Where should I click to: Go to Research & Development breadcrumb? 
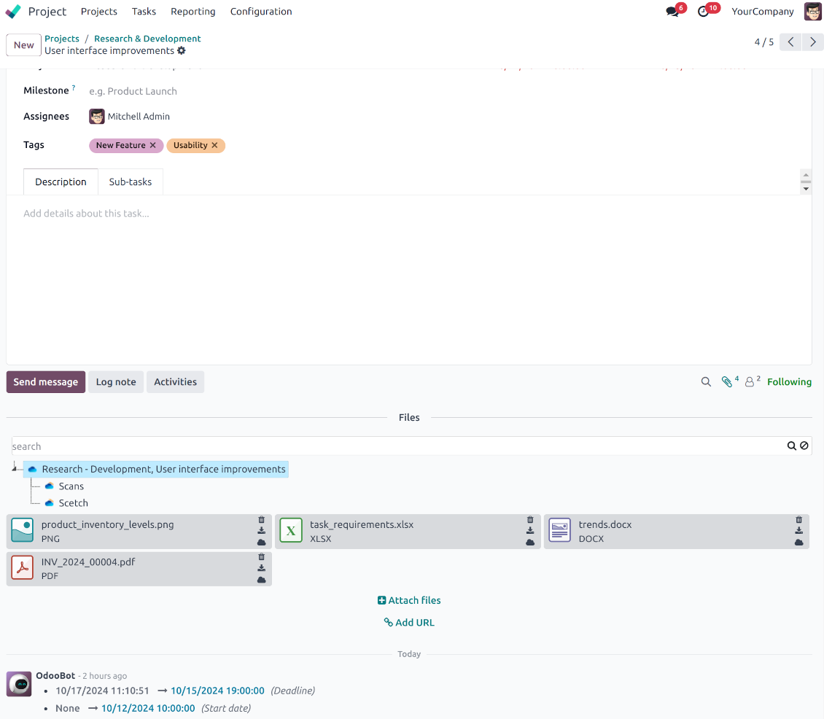[147, 39]
